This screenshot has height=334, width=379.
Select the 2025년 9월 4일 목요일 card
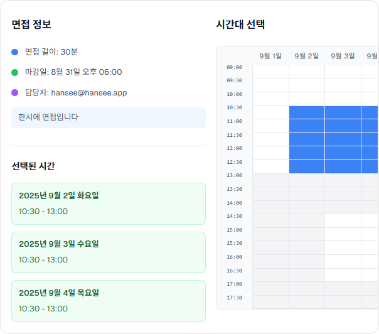tap(109, 301)
